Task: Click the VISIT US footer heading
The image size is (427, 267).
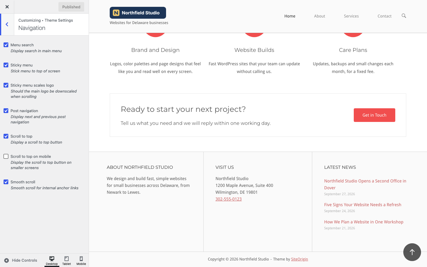Action: click(225, 167)
